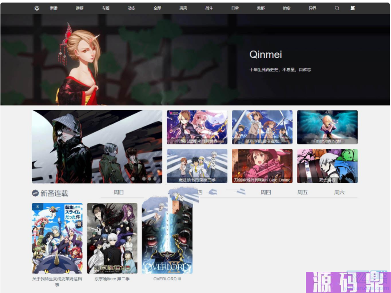The width and height of the screenshot is (391, 293).
Task: Click the 十年生死两茫茫 banner subtitle
Action: tap(280, 70)
